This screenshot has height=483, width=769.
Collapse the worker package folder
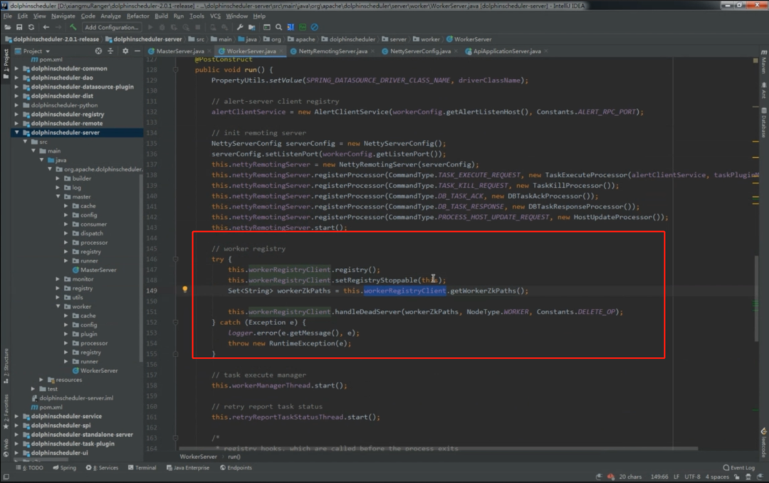tap(58, 307)
